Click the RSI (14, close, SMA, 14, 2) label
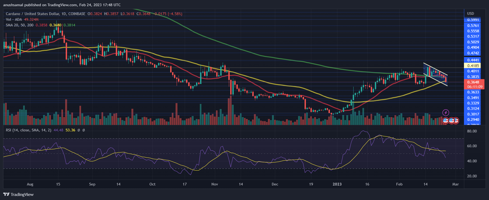 29,130
